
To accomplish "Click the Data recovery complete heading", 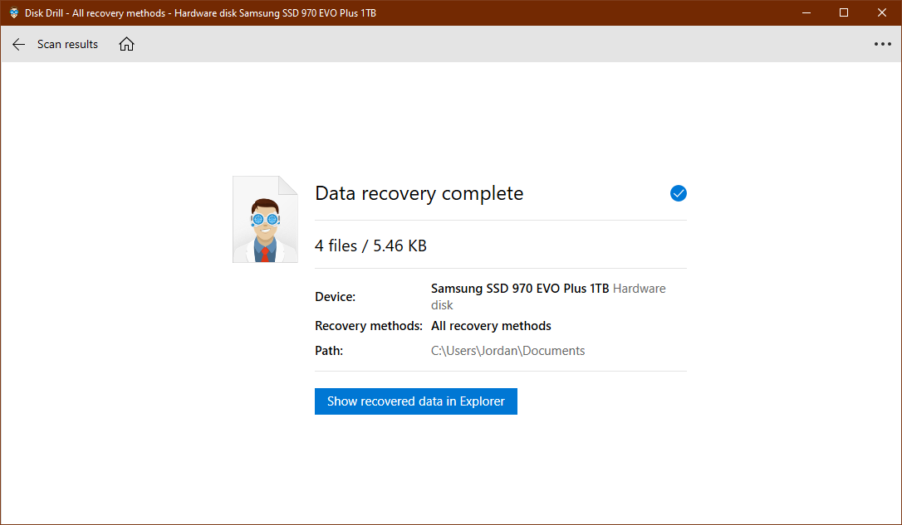I will (x=419, y=193).
